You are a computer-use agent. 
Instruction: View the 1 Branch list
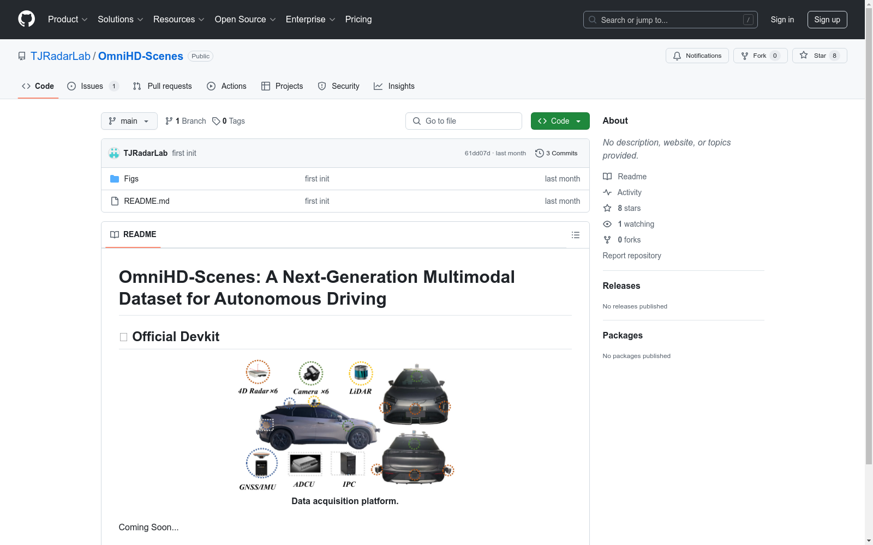pos(186,121)
